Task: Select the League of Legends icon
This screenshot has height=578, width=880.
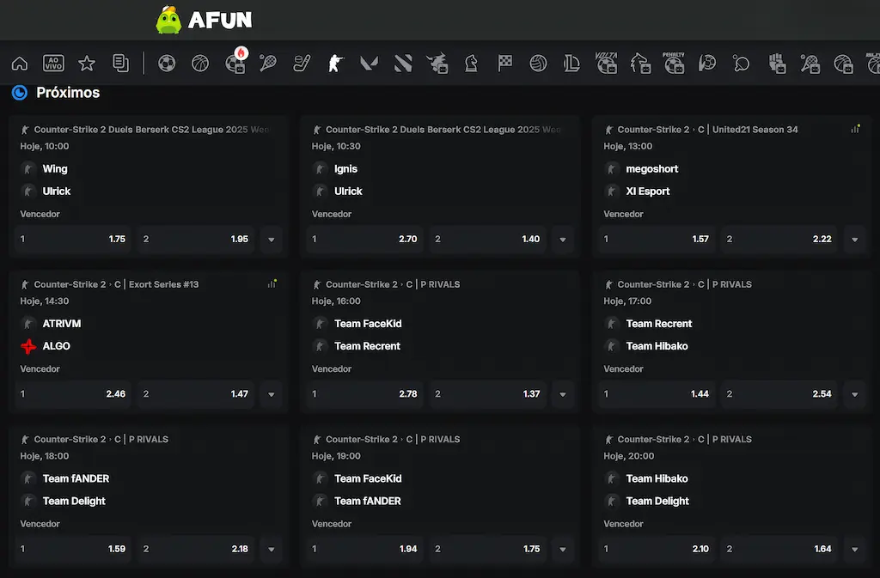Action: [571, 64]
